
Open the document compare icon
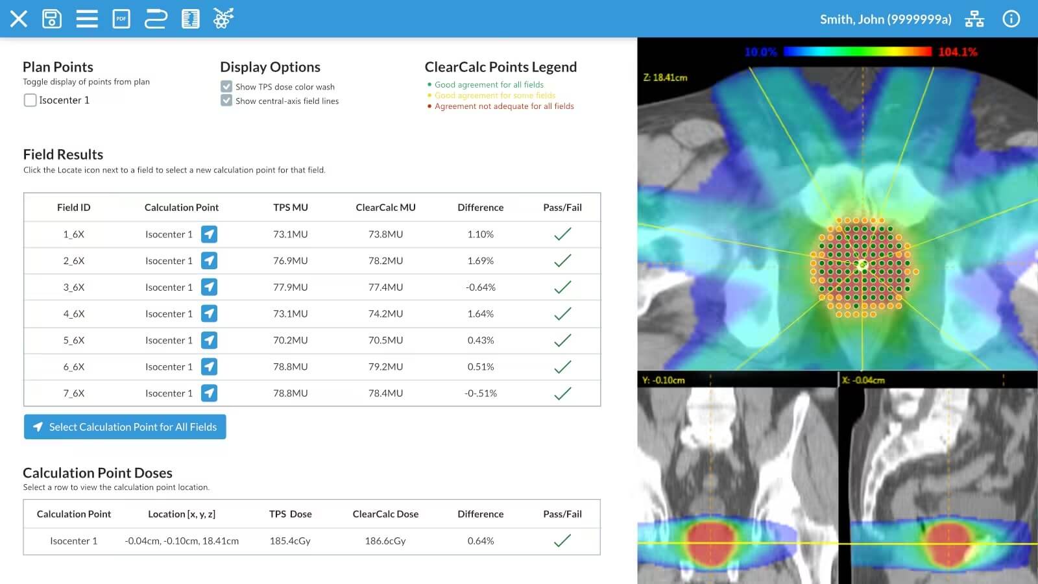pyautogui.click(x=190, y=19)
